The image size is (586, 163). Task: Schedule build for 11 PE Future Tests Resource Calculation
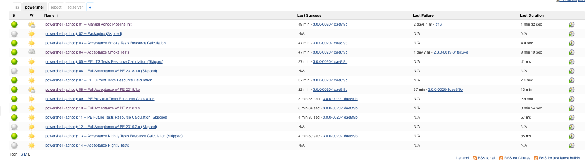pyautogui.click(x=571, y=118)
